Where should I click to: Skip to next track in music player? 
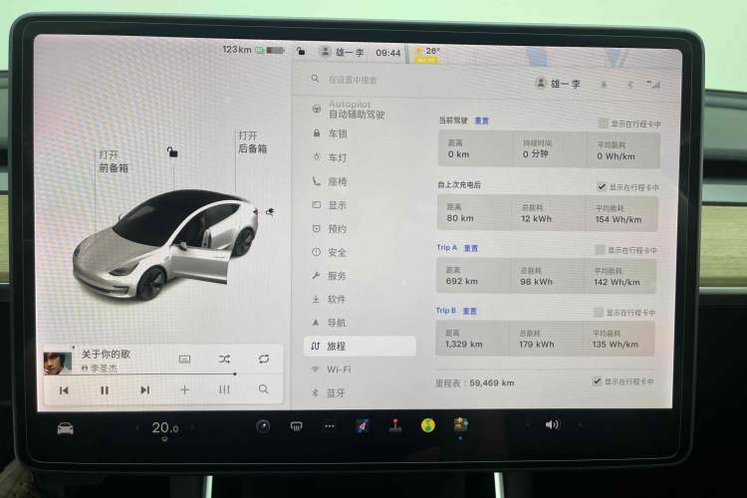click(x=144, y=390)
